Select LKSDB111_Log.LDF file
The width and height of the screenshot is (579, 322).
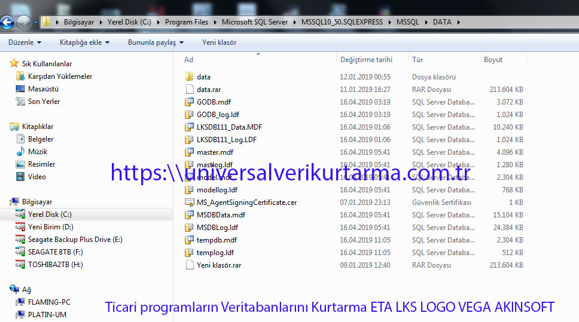[x=227, y=140]
